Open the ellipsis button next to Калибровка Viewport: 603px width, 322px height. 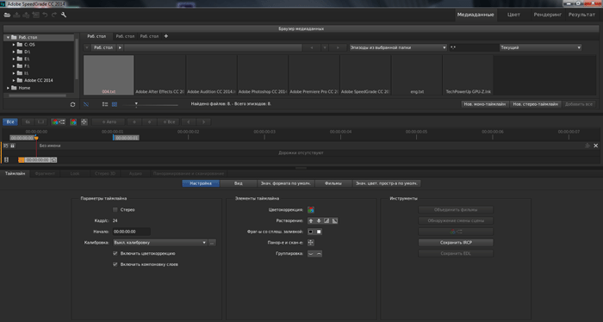(x=212, y=243)
